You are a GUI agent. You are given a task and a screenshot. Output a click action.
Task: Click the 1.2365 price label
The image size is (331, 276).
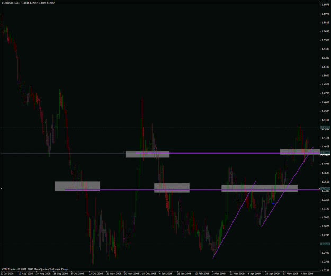click(325, 262)
